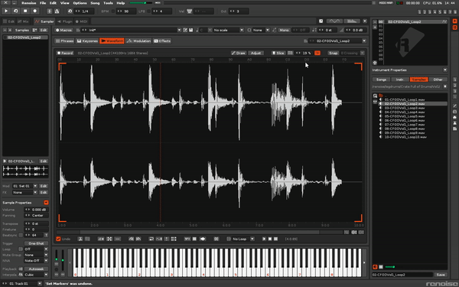
Task: Switch to the pattern Edit tab
Action: click(x=8, y=21)
